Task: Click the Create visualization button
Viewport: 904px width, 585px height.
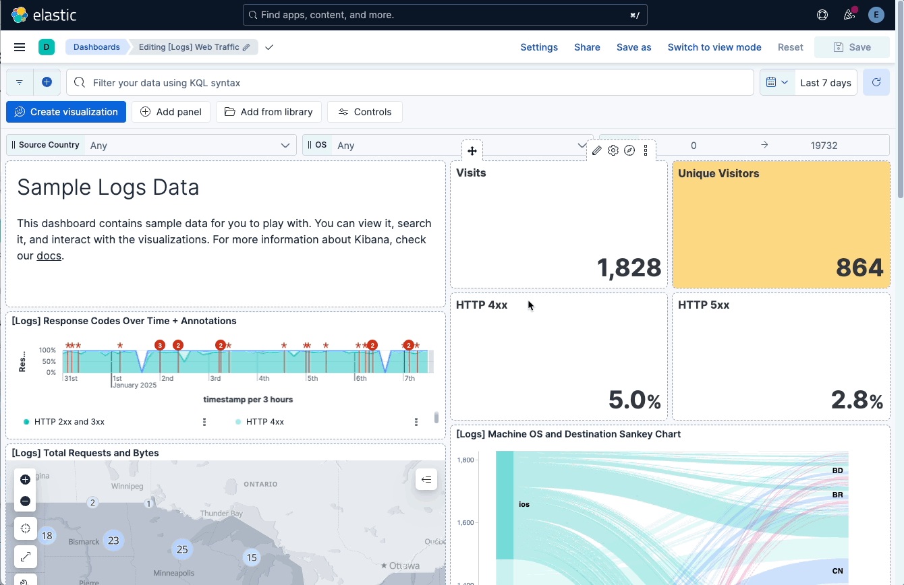Action: tap(65, 112)
